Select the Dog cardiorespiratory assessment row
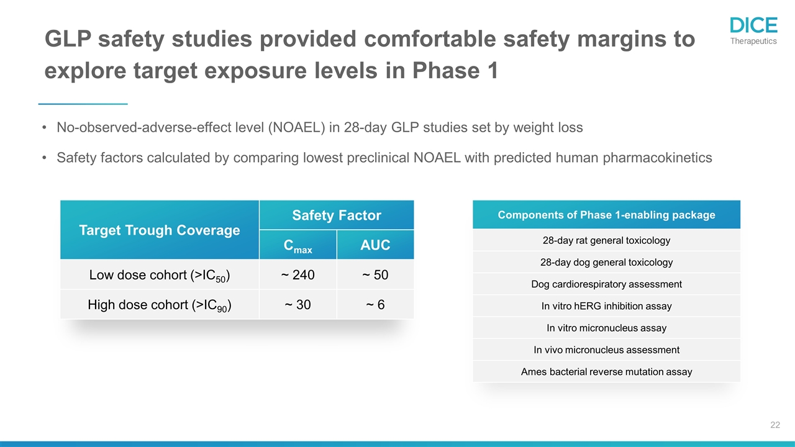 606,284
